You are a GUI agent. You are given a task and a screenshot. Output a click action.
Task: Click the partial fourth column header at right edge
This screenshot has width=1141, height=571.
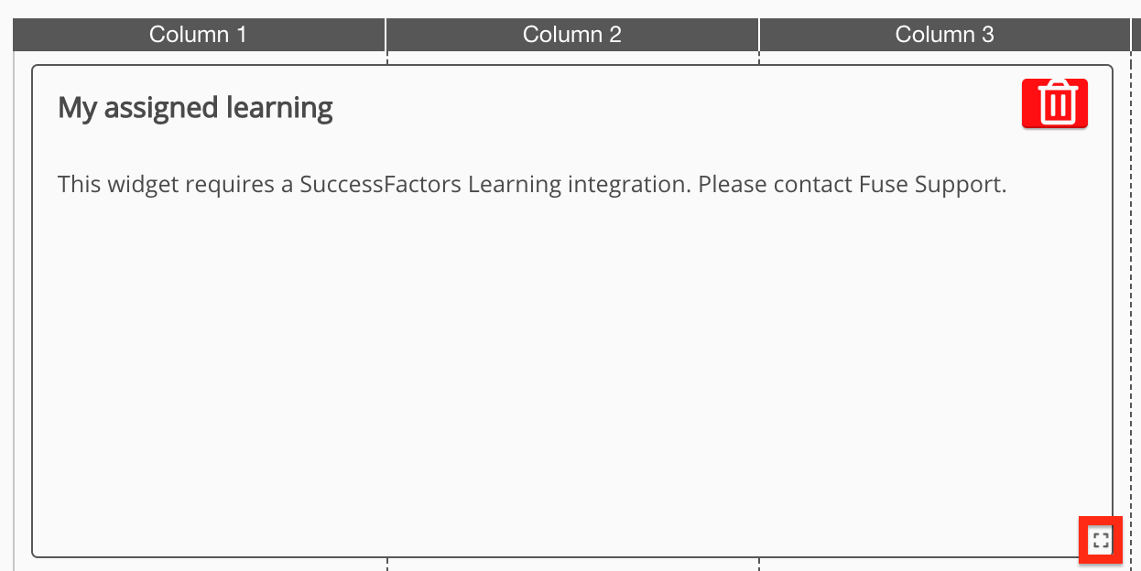[1136, 35]
